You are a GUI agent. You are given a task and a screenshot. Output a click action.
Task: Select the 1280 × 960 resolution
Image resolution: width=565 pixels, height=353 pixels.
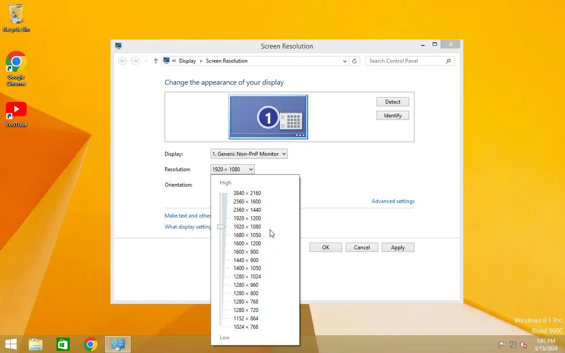pos(246,285)
